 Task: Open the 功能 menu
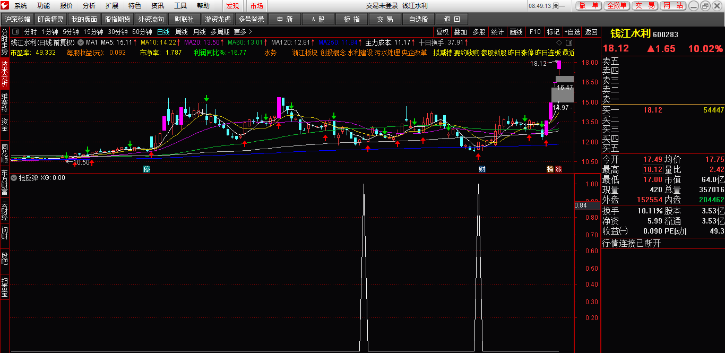(44, 6)
